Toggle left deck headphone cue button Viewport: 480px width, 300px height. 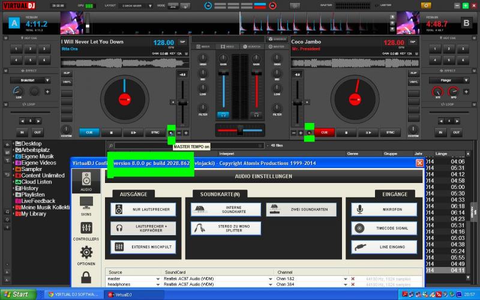(223, 114)
